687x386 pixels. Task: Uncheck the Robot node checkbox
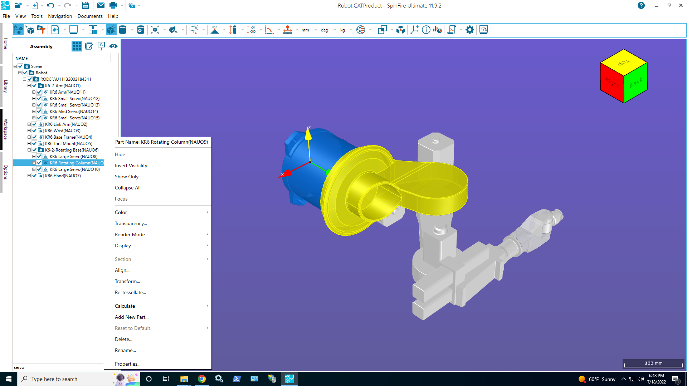25,73
